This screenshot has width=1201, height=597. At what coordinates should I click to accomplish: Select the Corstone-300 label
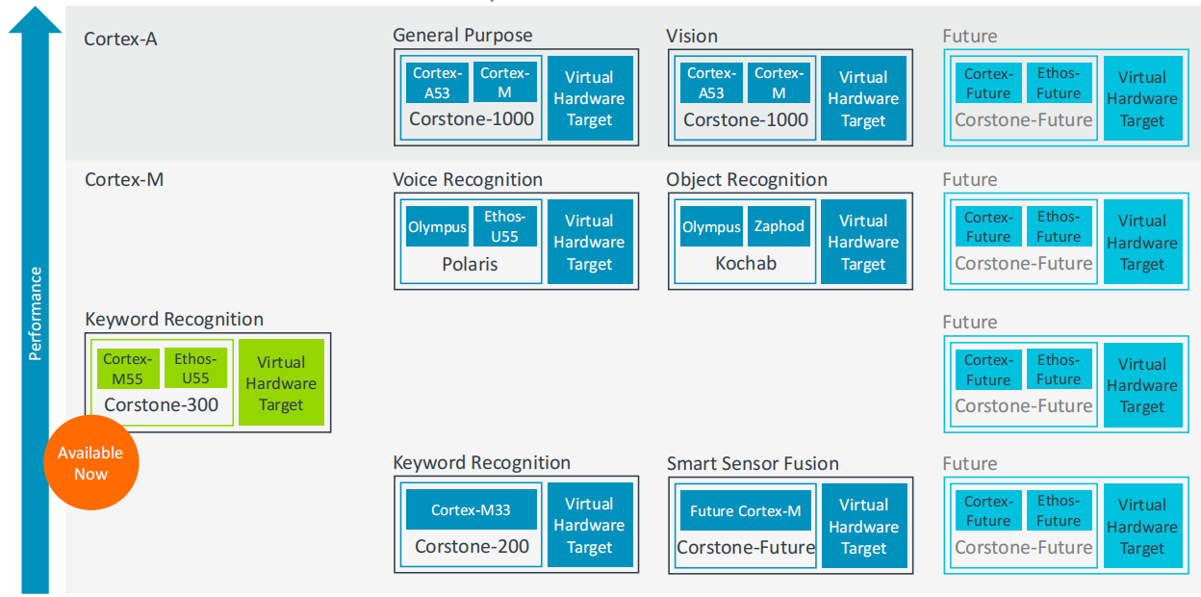(162, 404)
